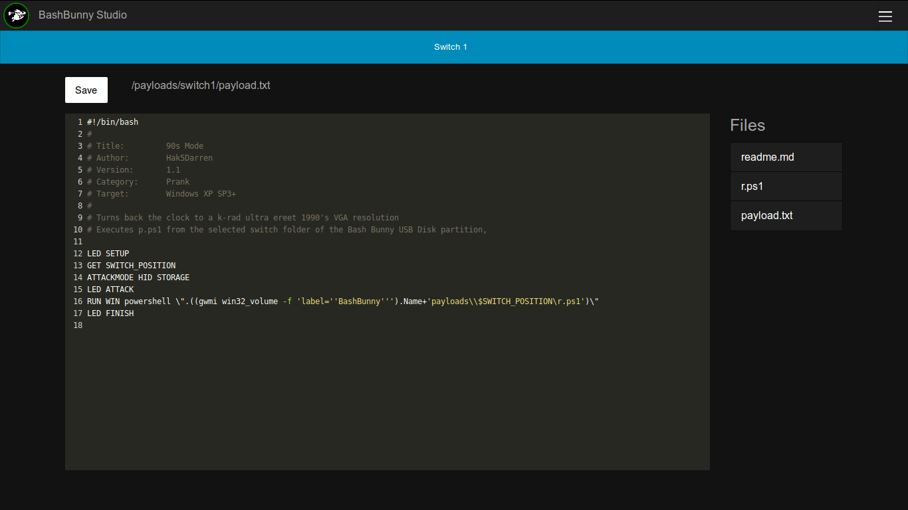908x510 pixels.
Task: Click the Version 1.1 comment line
Action: coord(134,170)
